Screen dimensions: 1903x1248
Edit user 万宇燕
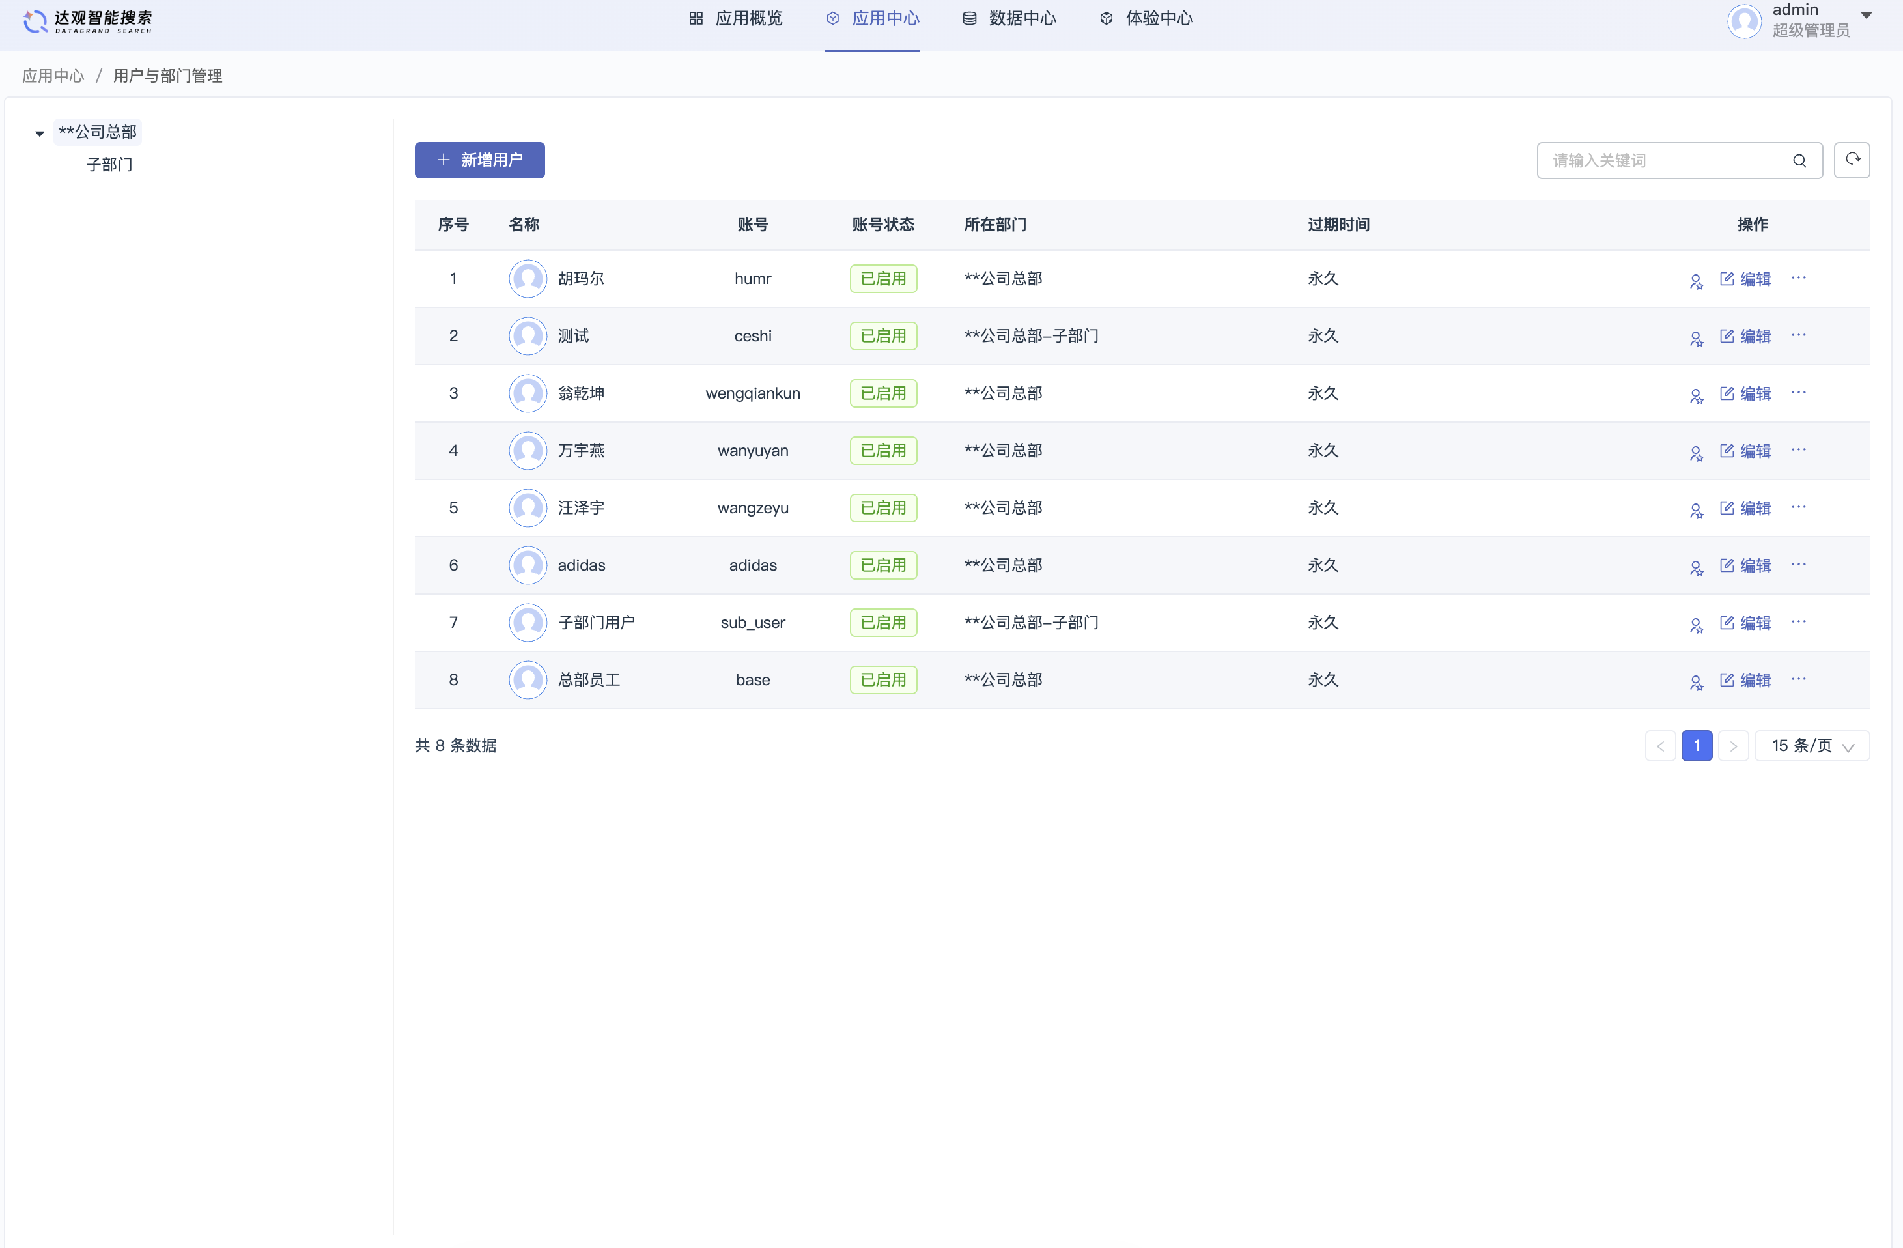click(x=1745, y=451)
